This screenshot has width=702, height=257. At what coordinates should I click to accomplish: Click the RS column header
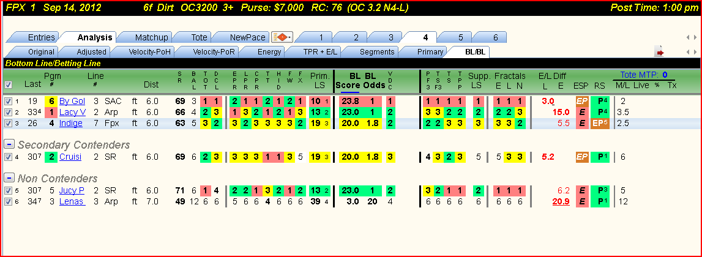[599, 84]
